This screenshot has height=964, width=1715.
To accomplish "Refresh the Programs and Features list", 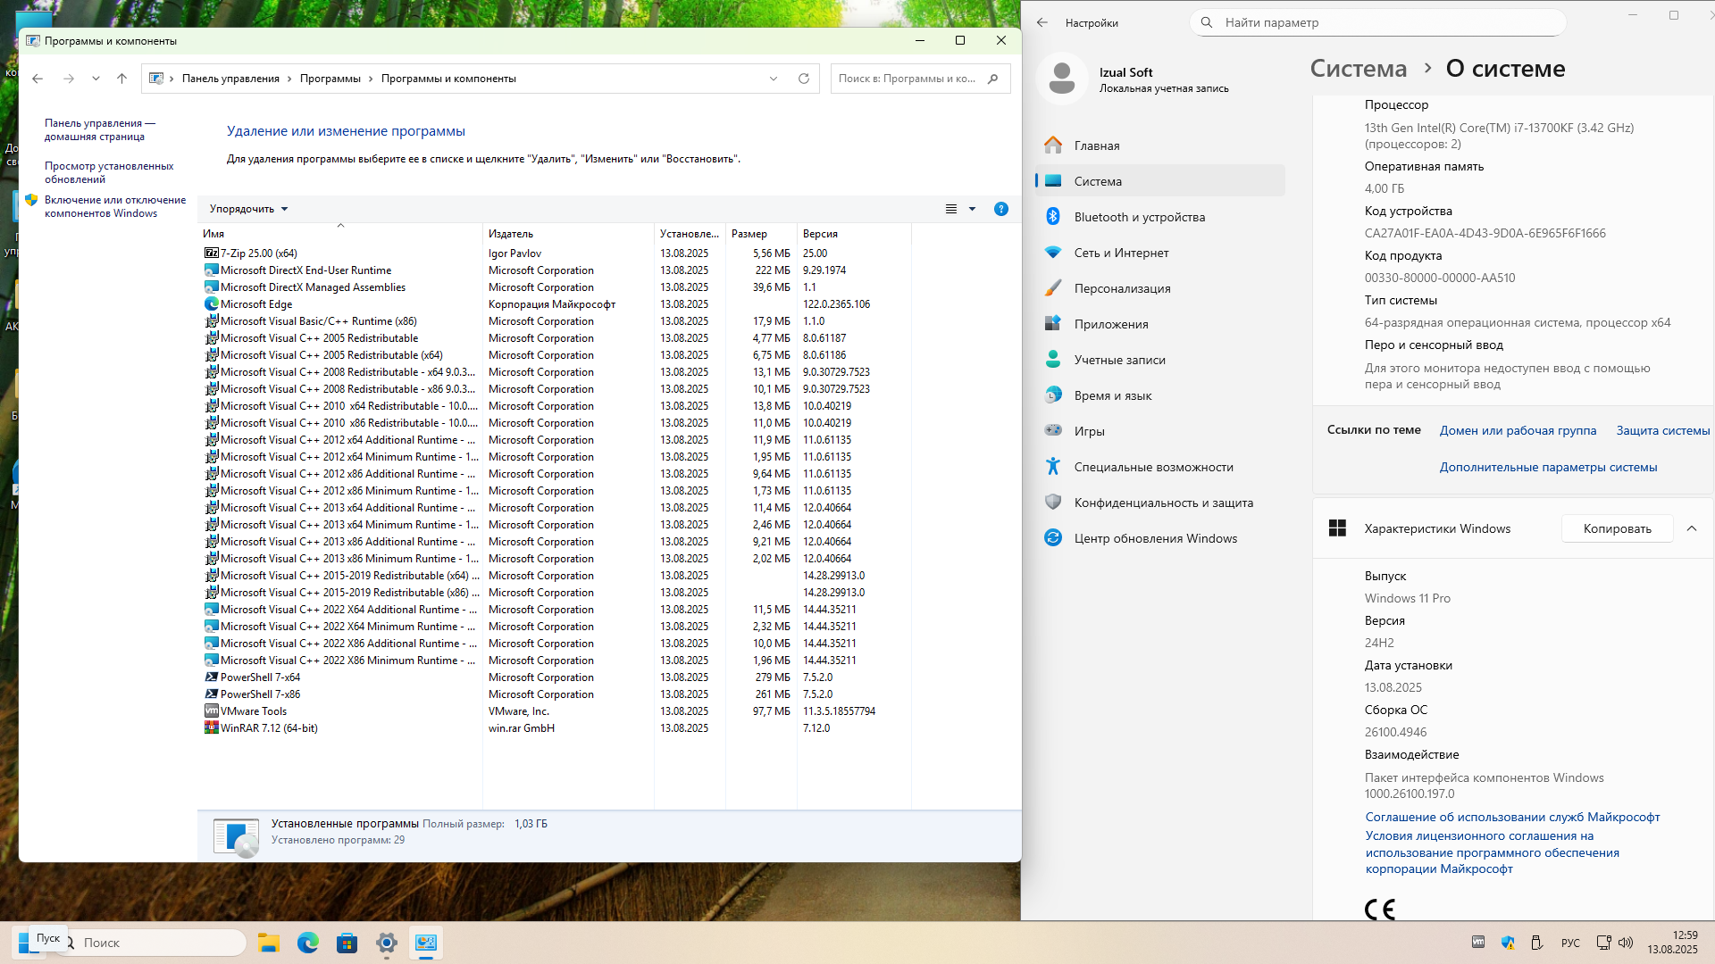I will (x=804, y=79).
